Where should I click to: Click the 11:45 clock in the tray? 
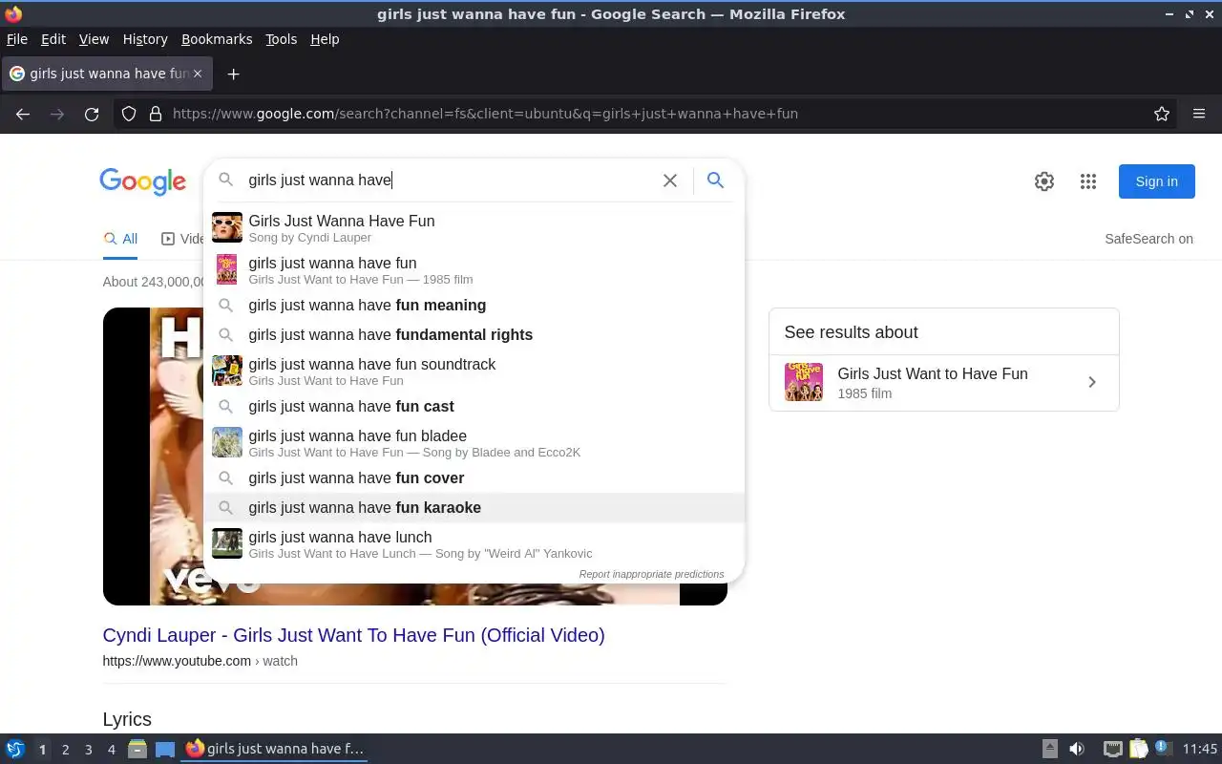tap(1199, 750)
